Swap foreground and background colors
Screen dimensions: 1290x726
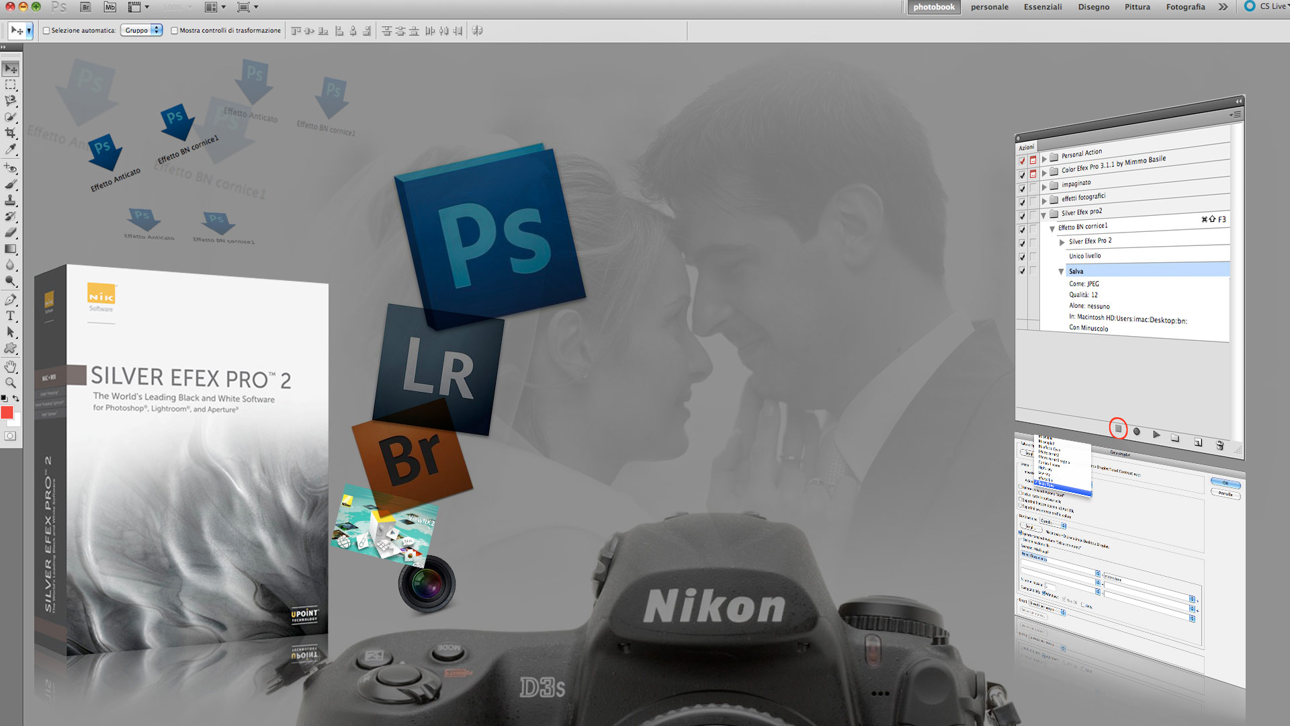click(x=16, y=399)
